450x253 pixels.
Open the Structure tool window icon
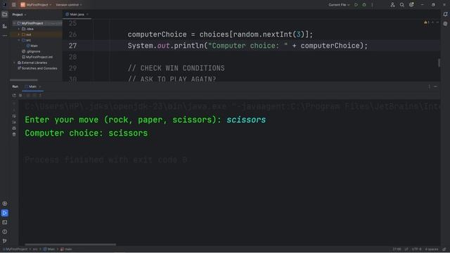pyautogui.click(x=5, y=26)
